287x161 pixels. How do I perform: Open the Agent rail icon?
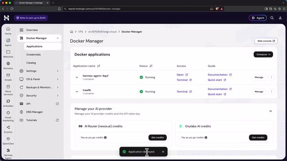pos(8,42)
